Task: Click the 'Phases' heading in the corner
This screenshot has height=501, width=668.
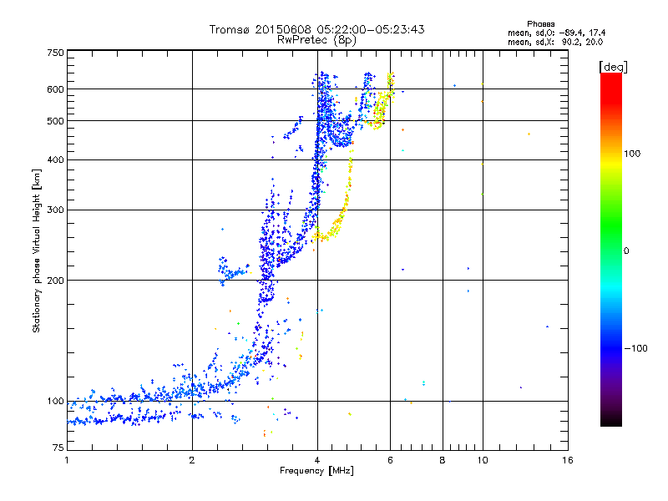Action: pos(540,24)
